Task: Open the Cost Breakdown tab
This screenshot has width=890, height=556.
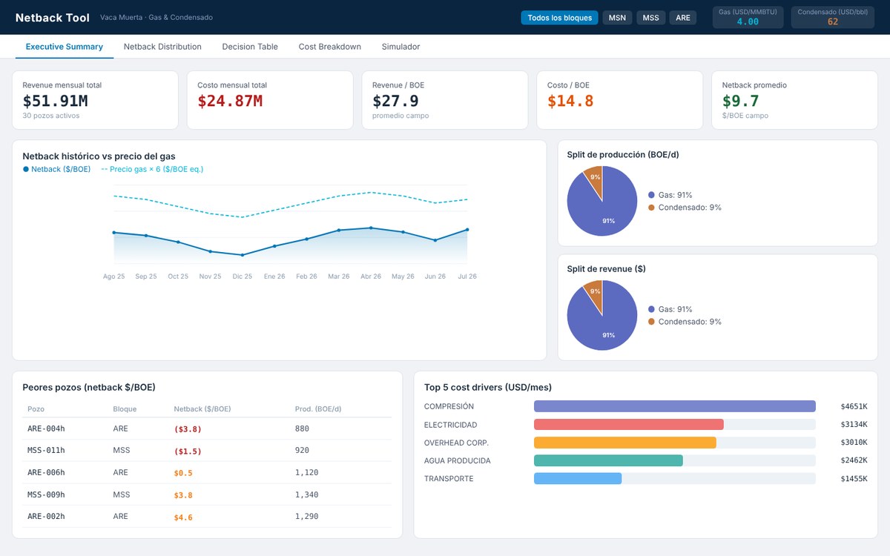Action: pos(330,47)
